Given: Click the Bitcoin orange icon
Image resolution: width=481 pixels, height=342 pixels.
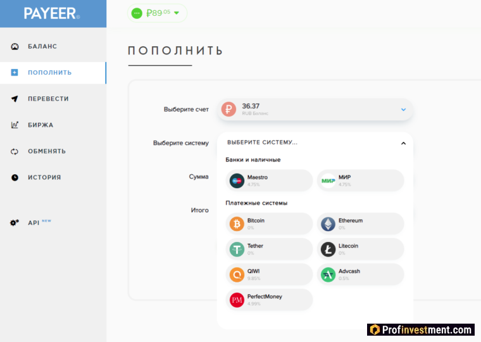Looking at the screenshot, I should [237, 224].
